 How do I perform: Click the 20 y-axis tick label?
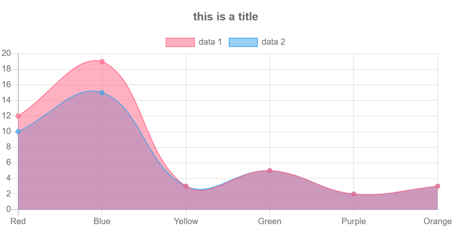click(6, 53)
